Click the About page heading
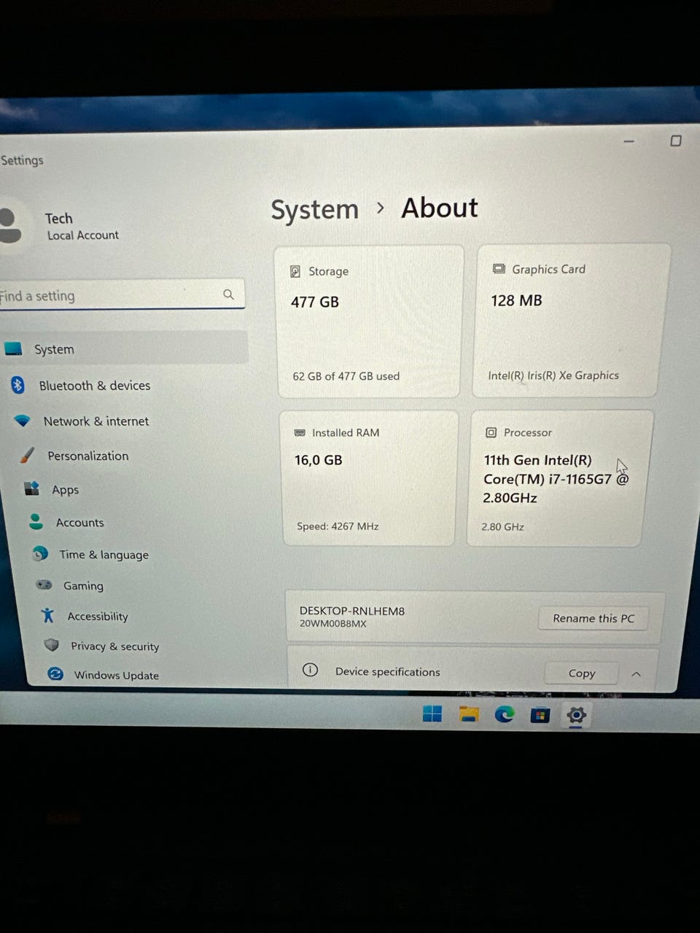700x933 pixels. (x=440, y=208)
